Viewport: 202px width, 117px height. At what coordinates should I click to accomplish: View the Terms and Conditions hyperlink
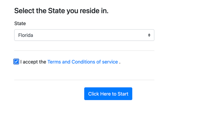coord(83,62)
